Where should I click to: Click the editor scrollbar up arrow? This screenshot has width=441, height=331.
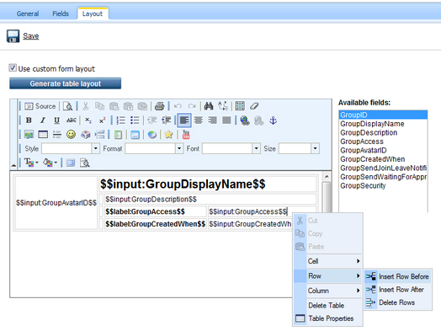click(327, 177)
